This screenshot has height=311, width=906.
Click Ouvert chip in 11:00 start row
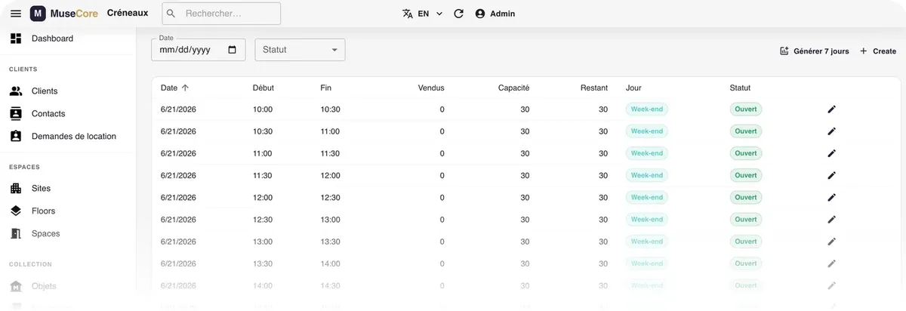[x=746, y=153]
